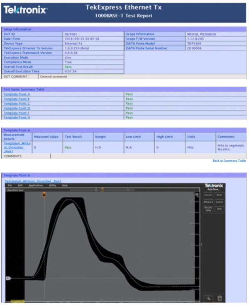Click the Template Point H link
This screenshot has width=249, height=306.
(17, 118)
